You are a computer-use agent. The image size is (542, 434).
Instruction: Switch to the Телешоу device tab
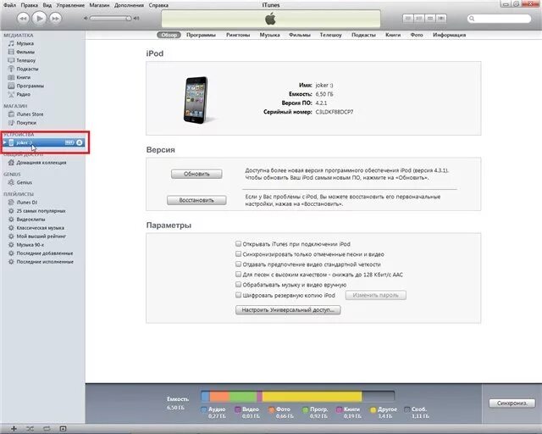point(330,35)
